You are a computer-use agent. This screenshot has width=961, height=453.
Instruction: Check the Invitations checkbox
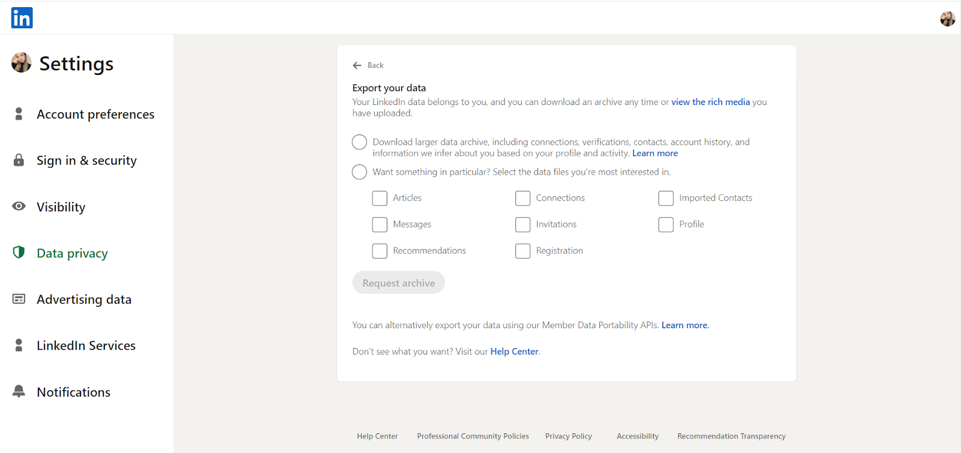point(523,224)
